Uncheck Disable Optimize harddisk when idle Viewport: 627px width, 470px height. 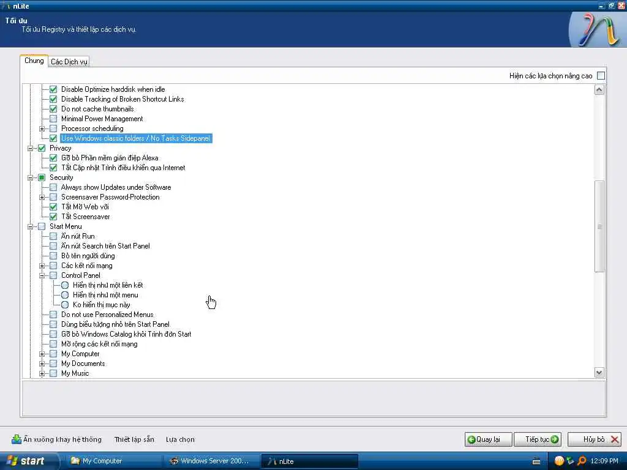pos(53,89)
